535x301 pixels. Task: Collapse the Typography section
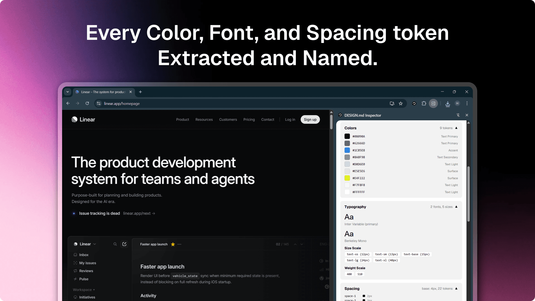[x=456, y=207]
